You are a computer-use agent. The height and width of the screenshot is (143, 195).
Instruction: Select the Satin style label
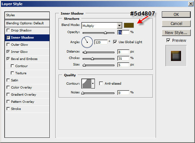point(15,80)
